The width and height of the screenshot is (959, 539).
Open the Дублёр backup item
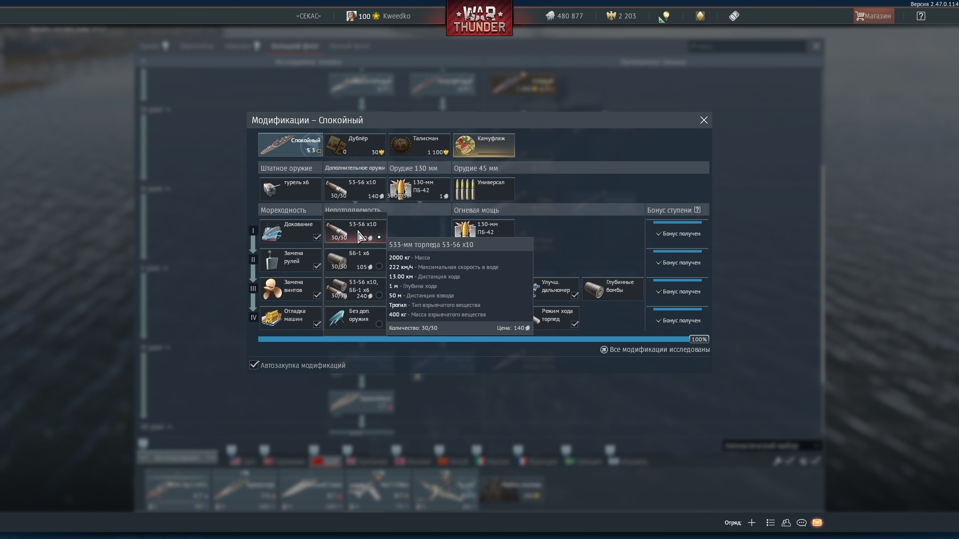(355, 145)
